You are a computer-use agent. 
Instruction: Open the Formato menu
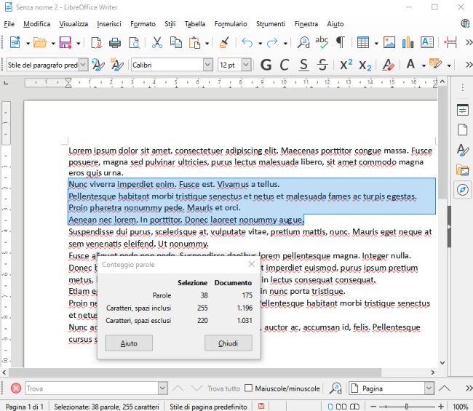point(143,24)
